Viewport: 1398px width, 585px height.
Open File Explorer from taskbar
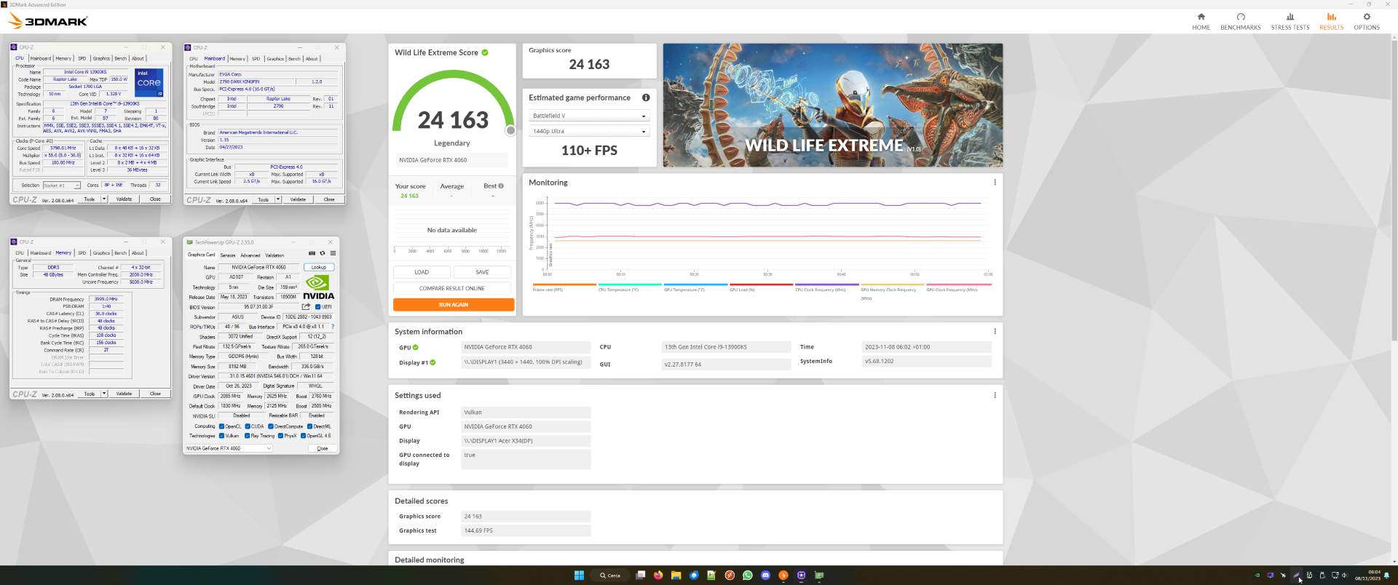point(676,575)
